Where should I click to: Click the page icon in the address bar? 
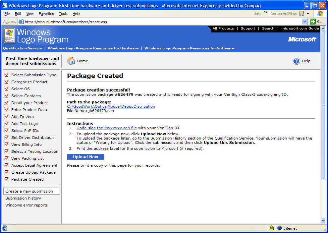pyautogui.click(x=21, y=22)
